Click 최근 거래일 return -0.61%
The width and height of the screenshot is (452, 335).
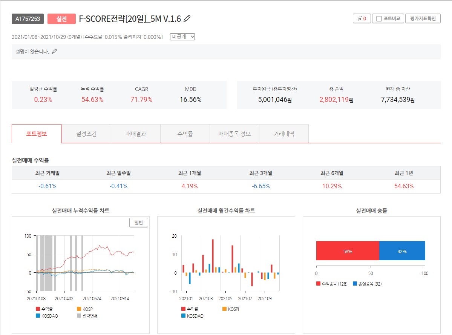47,186
